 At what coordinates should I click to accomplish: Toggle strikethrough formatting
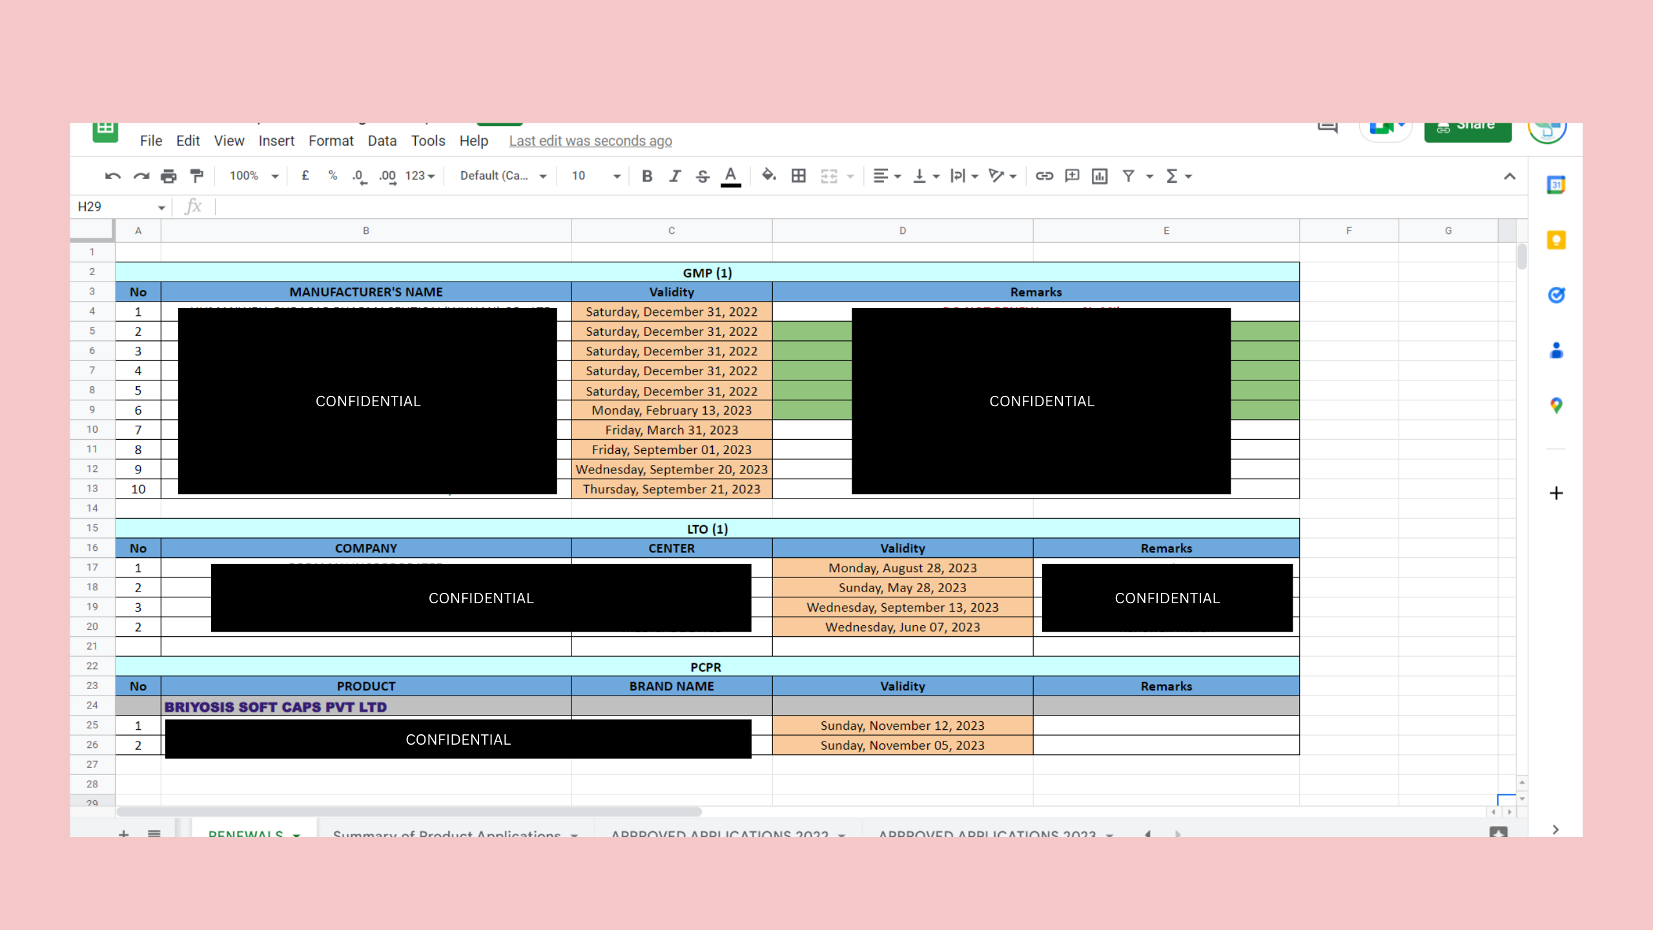(x=703, y=176)
